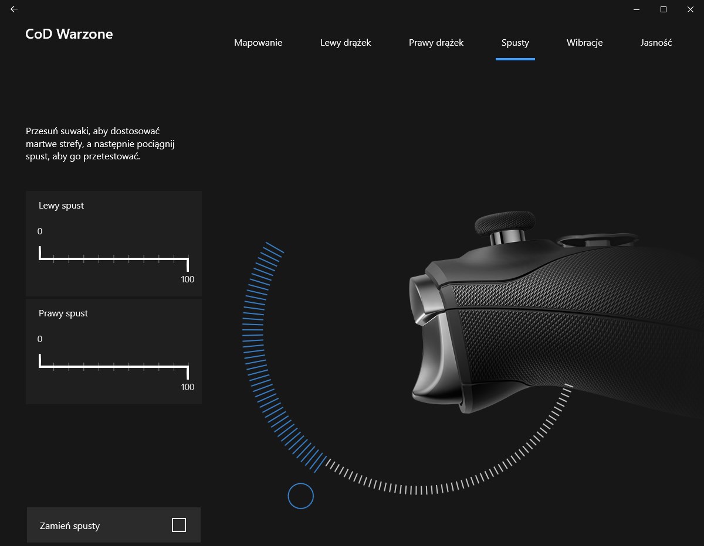Click the blue circle marker below the trigger gauge

pos(301,496)
